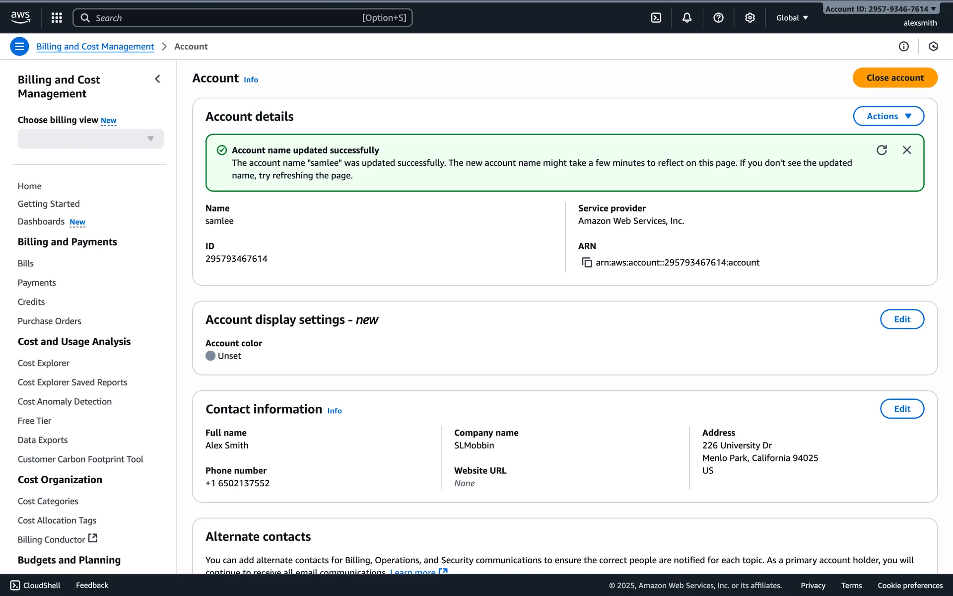953x596 pixels.
Task: Edit the Contact information section
Action: click(x=901, y=409)
